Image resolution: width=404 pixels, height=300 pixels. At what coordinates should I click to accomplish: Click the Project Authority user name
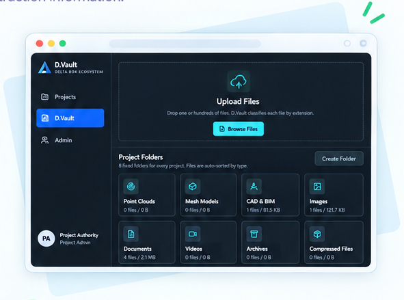pos(79,235)
